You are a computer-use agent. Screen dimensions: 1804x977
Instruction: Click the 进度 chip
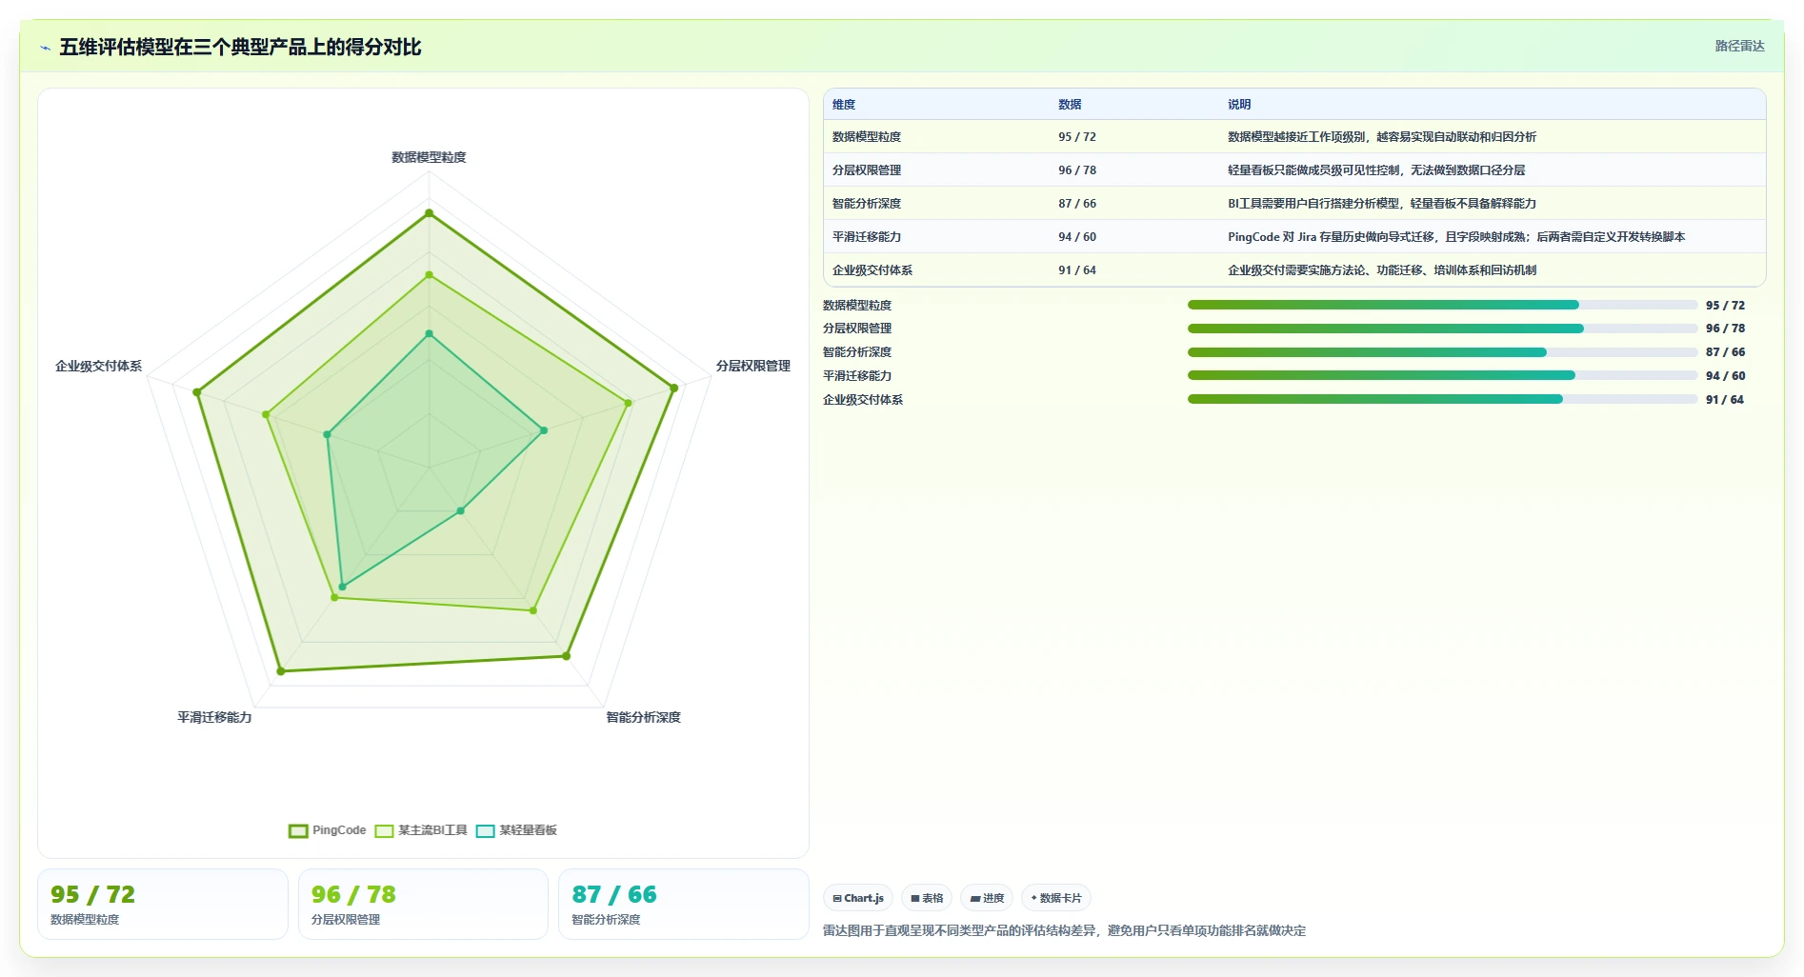point(987,898)
